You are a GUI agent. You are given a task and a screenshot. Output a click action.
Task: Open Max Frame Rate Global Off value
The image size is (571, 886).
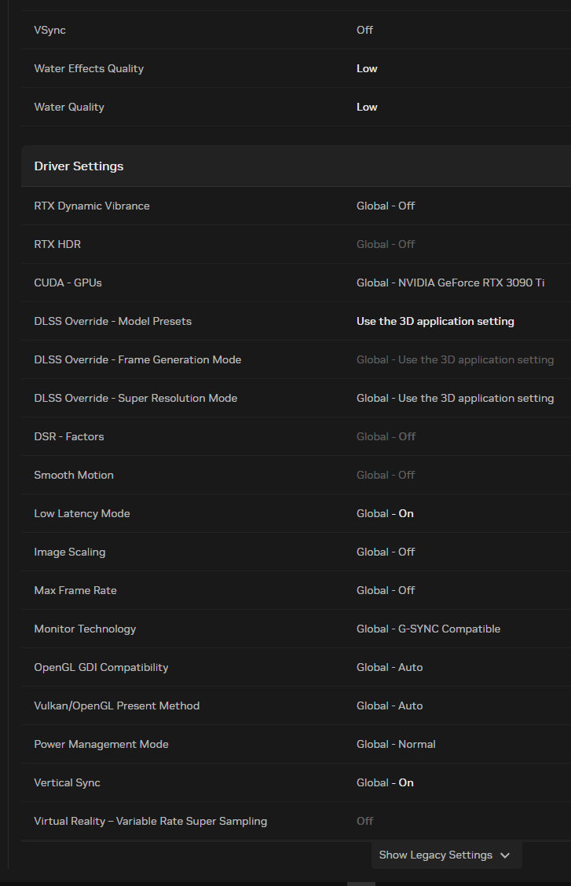(386, 590)
